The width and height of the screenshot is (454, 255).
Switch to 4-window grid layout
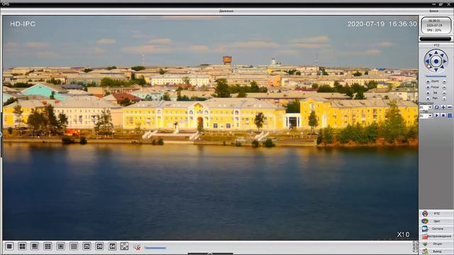coord(22,246)
